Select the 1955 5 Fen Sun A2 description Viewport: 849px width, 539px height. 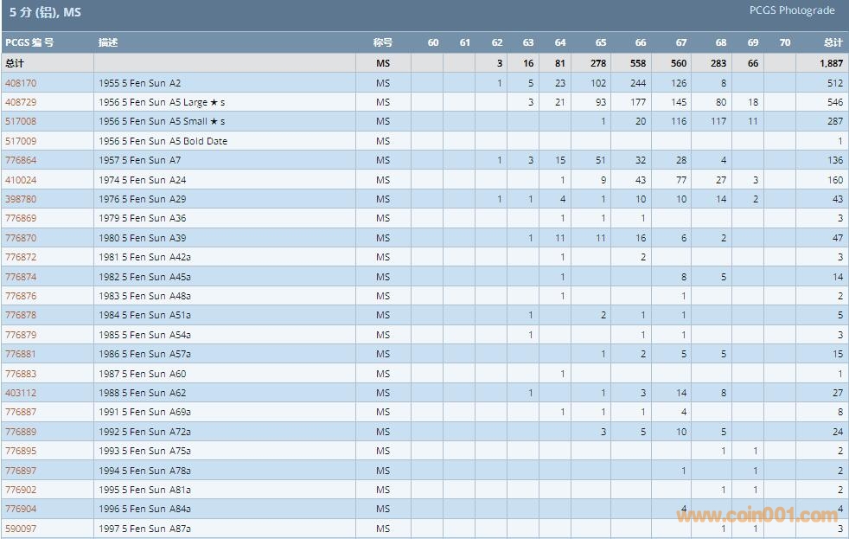tap(139, 83)
